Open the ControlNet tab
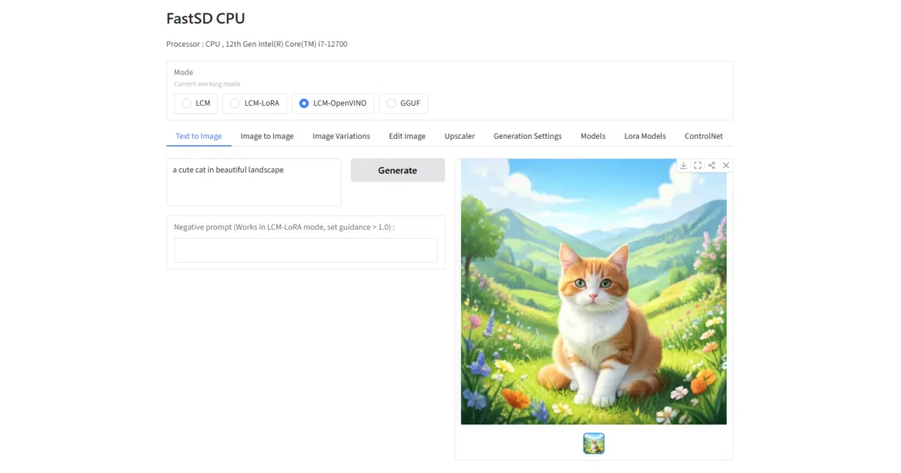Image resolution: width=901 pixels, height=473 pixels. pos(704,136)
